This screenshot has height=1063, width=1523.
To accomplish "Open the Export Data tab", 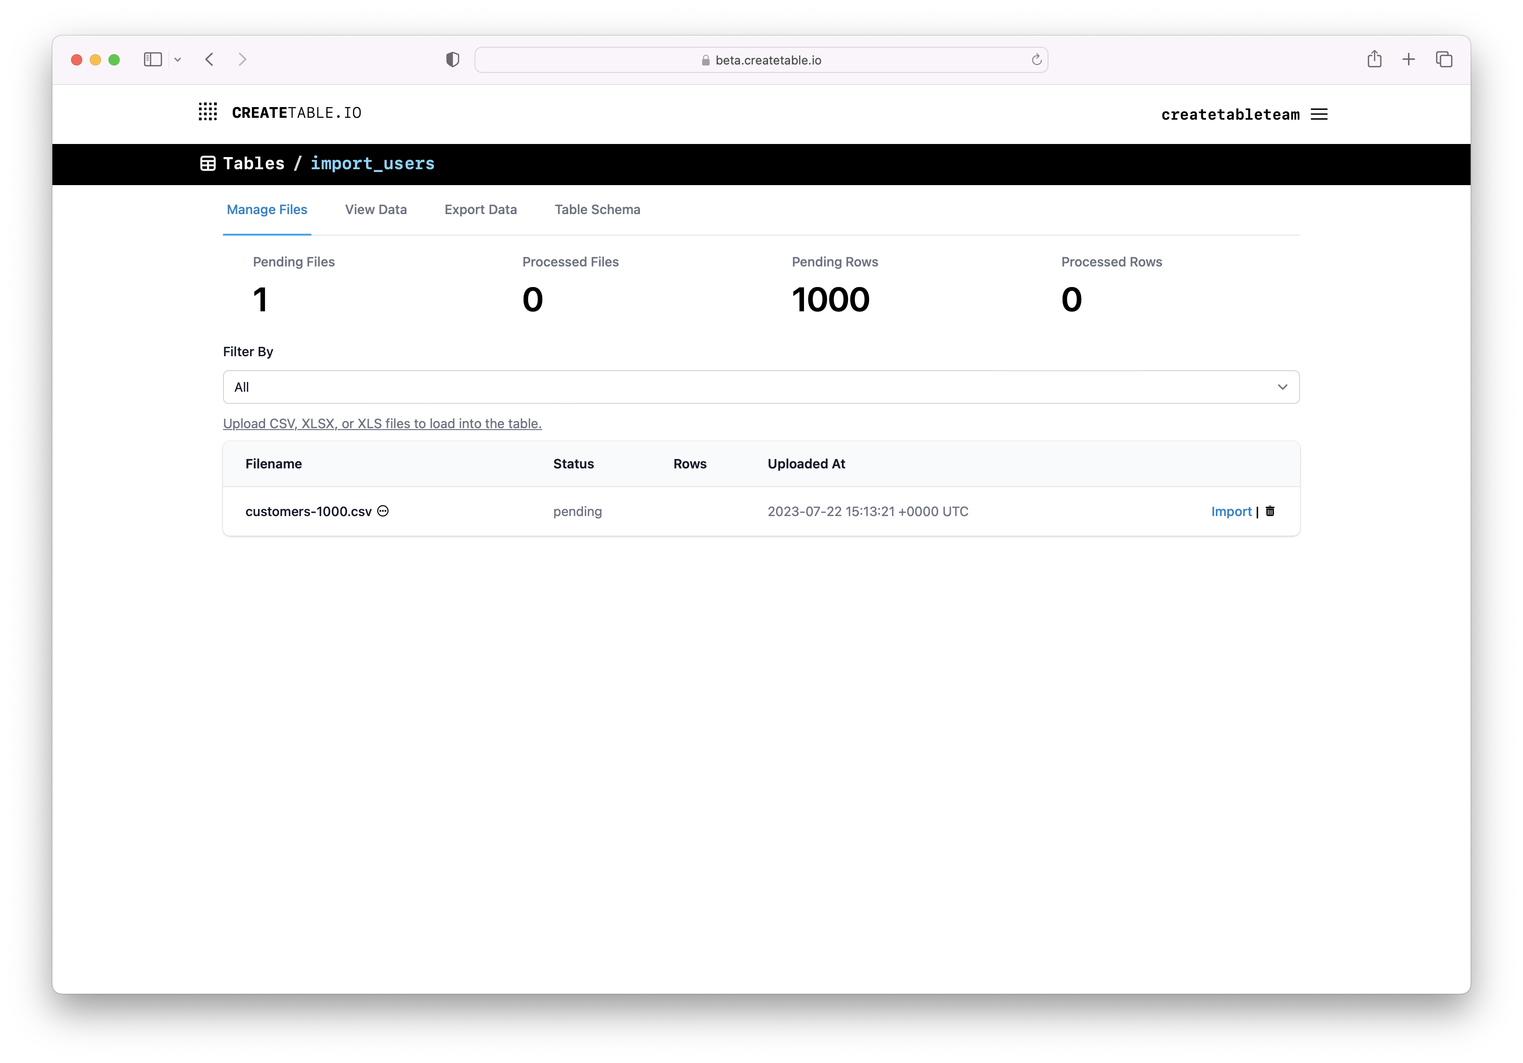I will 480,209.
